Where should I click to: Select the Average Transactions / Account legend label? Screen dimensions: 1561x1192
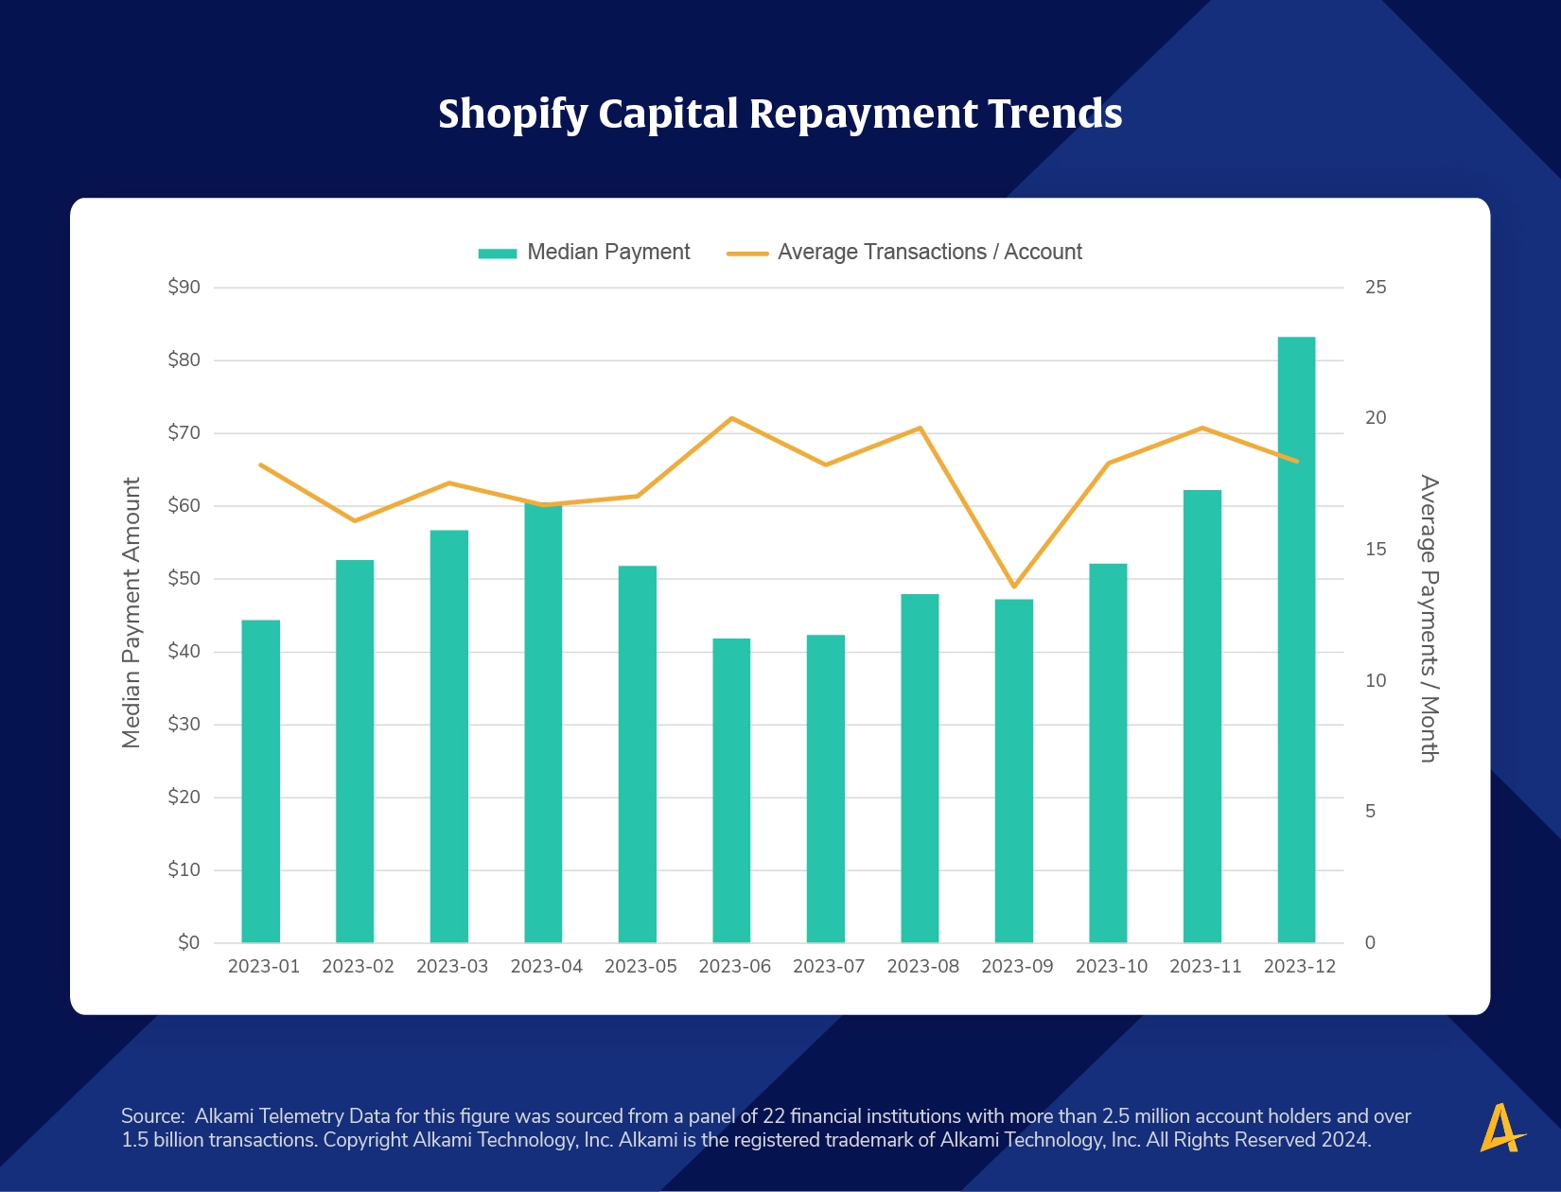(930, 252)
